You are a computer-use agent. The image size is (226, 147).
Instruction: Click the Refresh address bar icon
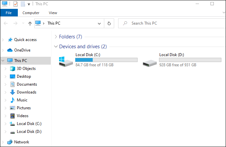pos(109,23)
